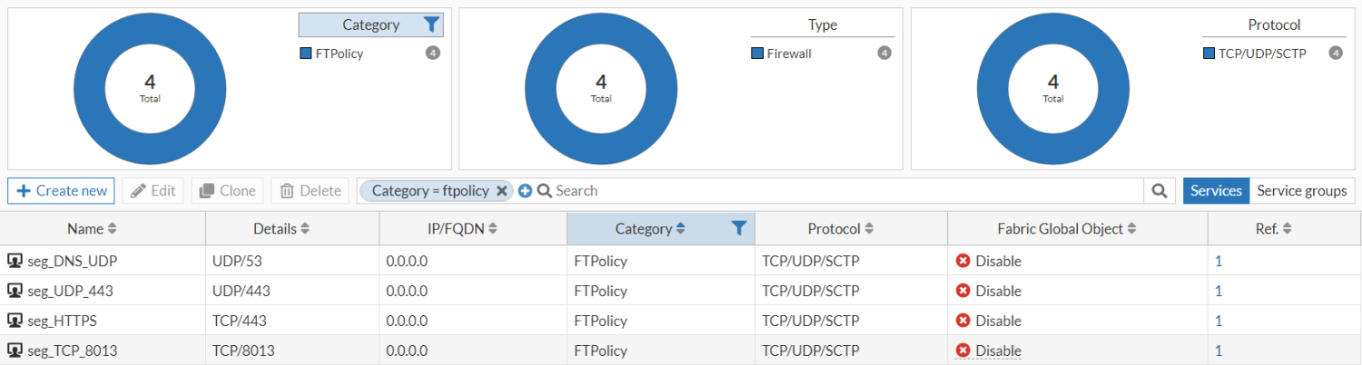Sort by Name column arrows
Image resolution: width=1362 pixels, height=365 pixels.
coord(113,229)
